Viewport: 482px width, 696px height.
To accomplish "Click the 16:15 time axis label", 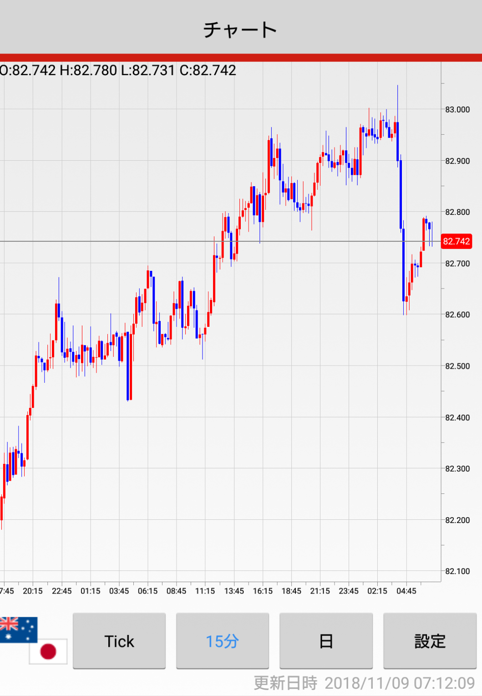I will [263, 591].
